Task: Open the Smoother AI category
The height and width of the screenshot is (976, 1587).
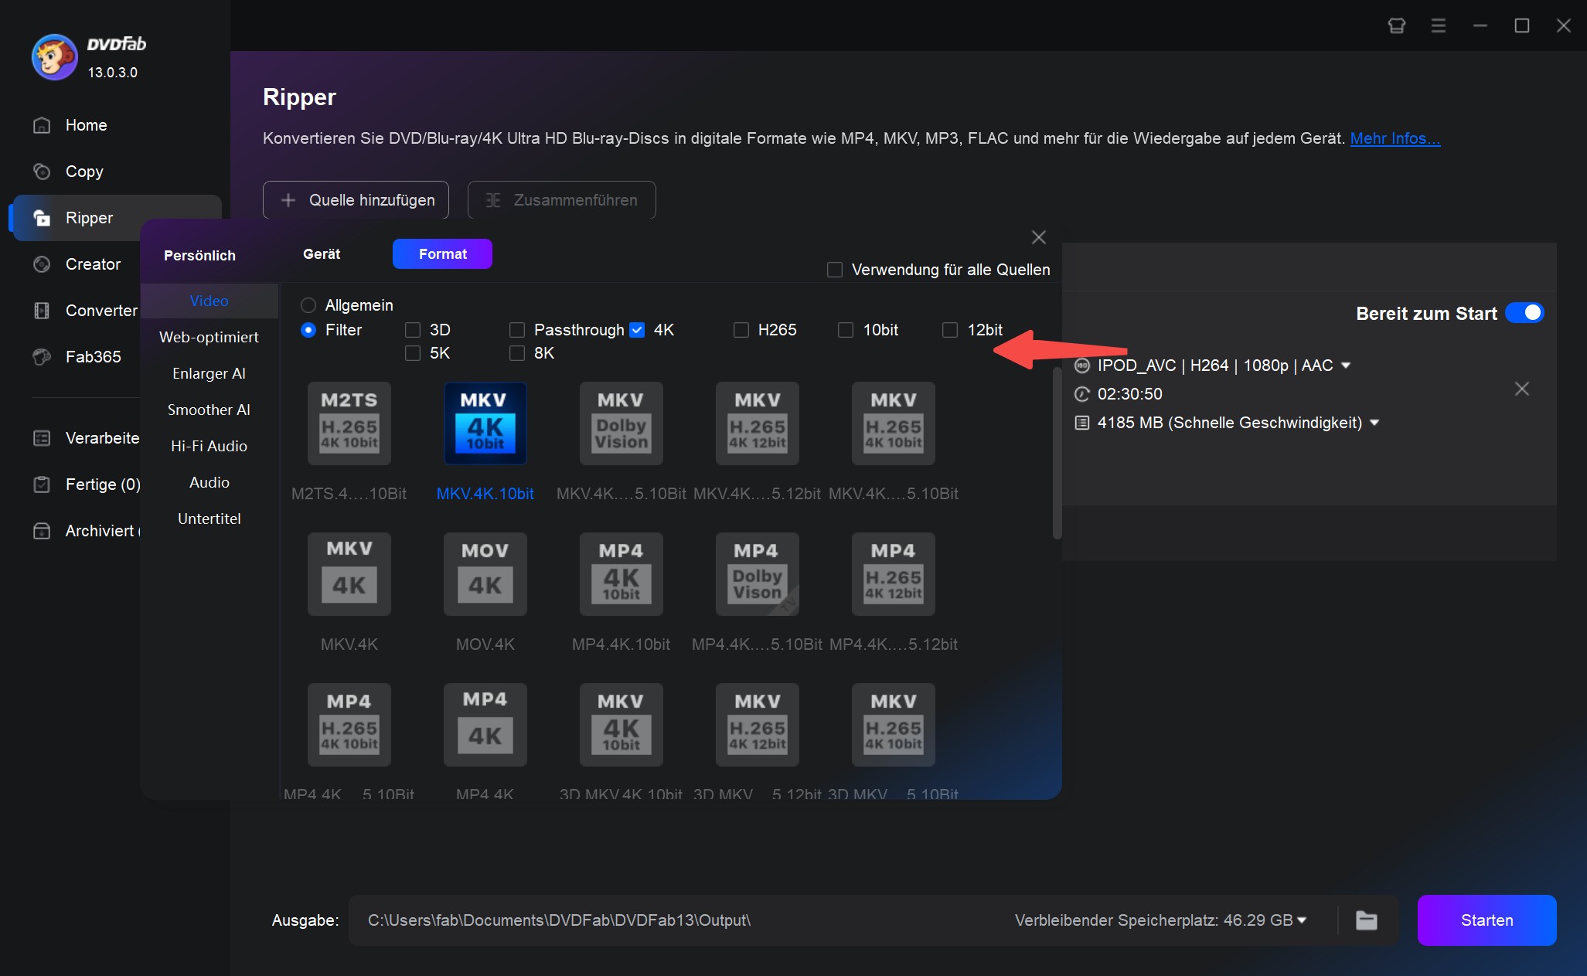Action: [209, 410]
